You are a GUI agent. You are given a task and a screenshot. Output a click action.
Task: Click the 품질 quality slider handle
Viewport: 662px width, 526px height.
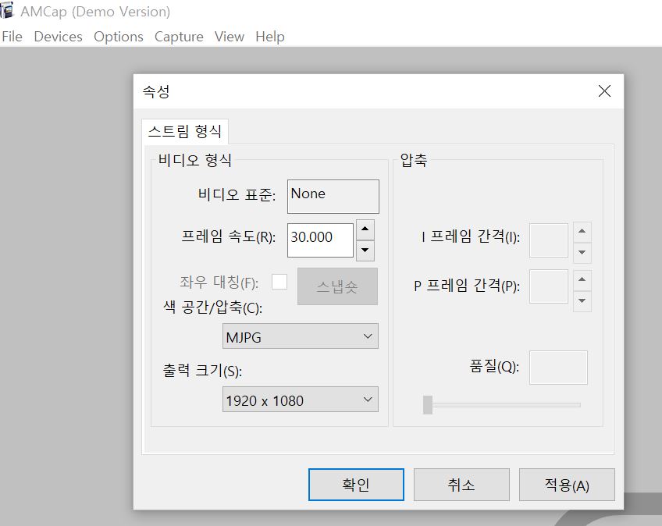tap(428, 405)
